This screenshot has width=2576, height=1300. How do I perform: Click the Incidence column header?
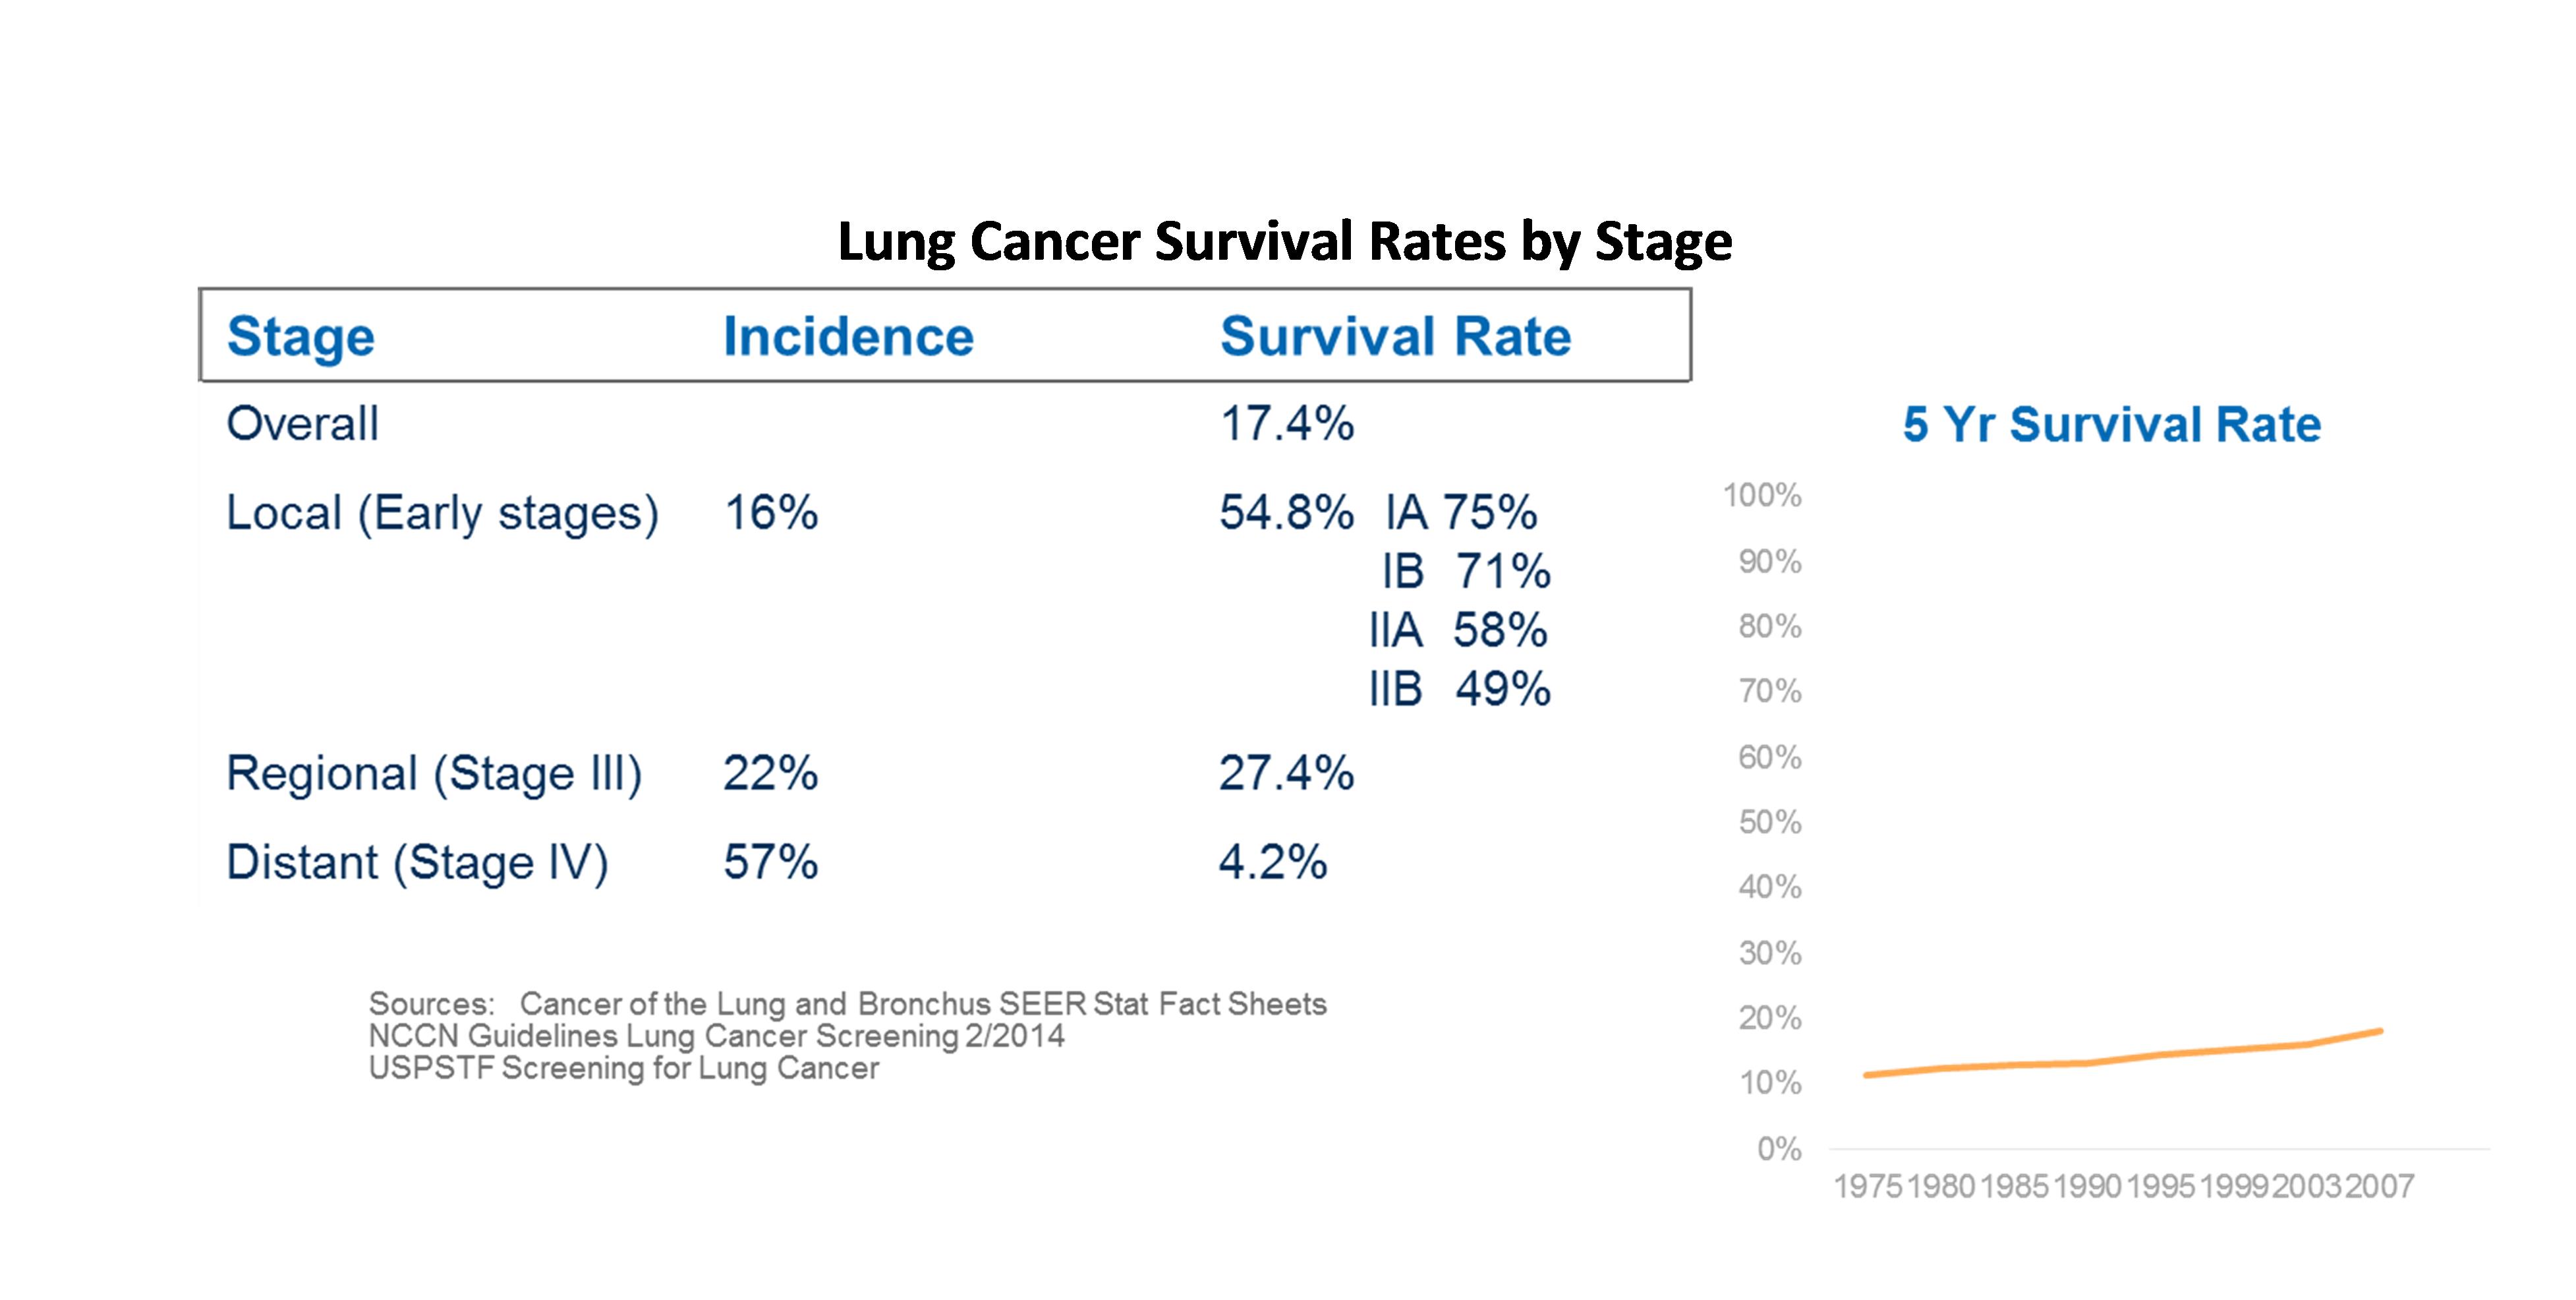pos(848,336)
